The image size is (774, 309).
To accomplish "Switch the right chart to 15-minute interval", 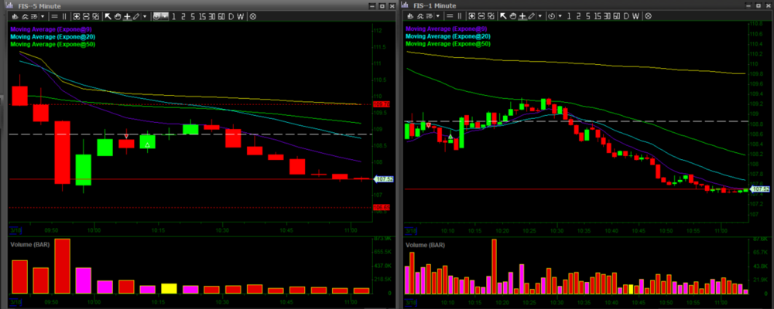I will (x=597, y=16).
